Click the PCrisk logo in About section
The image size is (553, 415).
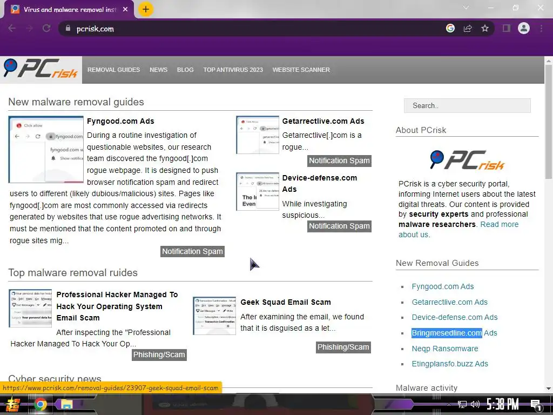pyautogui.click(x=467, y=160)
